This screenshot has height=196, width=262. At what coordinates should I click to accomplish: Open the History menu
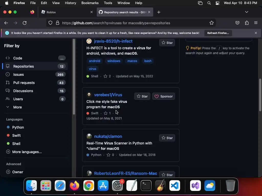point(70,3)
